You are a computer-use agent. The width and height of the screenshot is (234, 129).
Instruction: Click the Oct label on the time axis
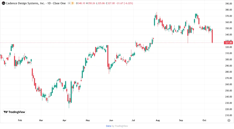pos(204,120)
